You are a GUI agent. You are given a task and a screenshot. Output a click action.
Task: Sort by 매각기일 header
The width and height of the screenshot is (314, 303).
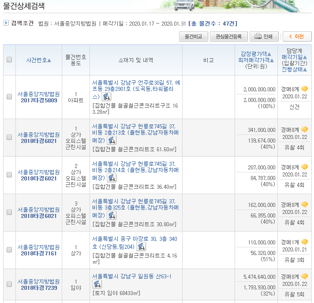pos(294,57)
